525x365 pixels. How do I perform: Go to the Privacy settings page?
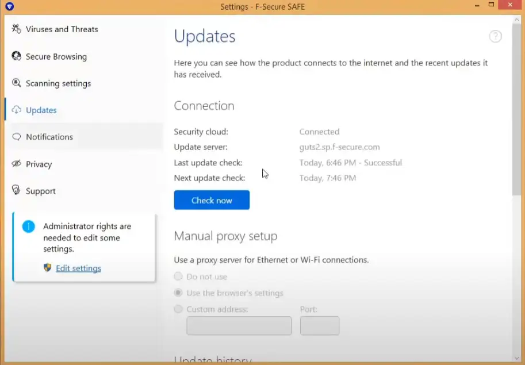[39, 164]
